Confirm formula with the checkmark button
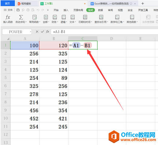This screenshot has height=145, width=158. 42,32
